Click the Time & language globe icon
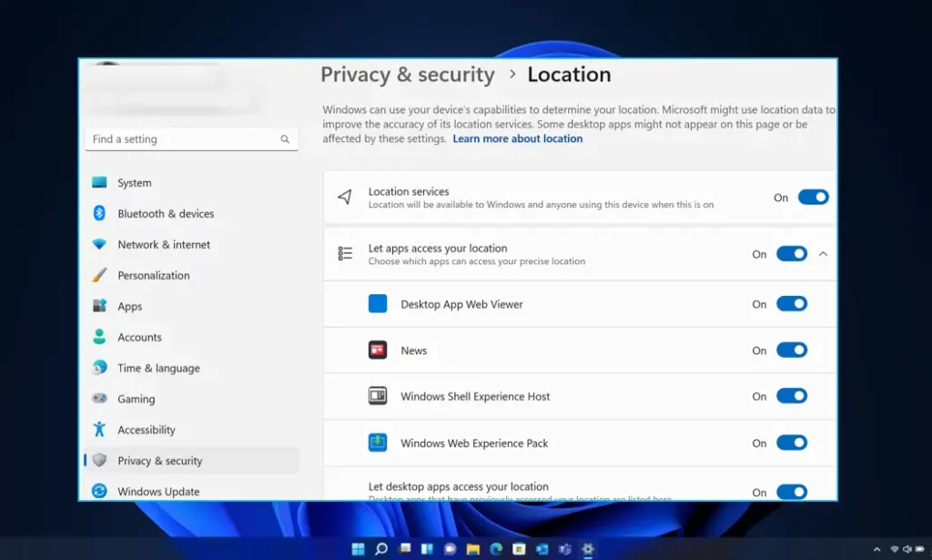Screen dimensions: 932x560 pyautogui.click(x=99, y=367)
